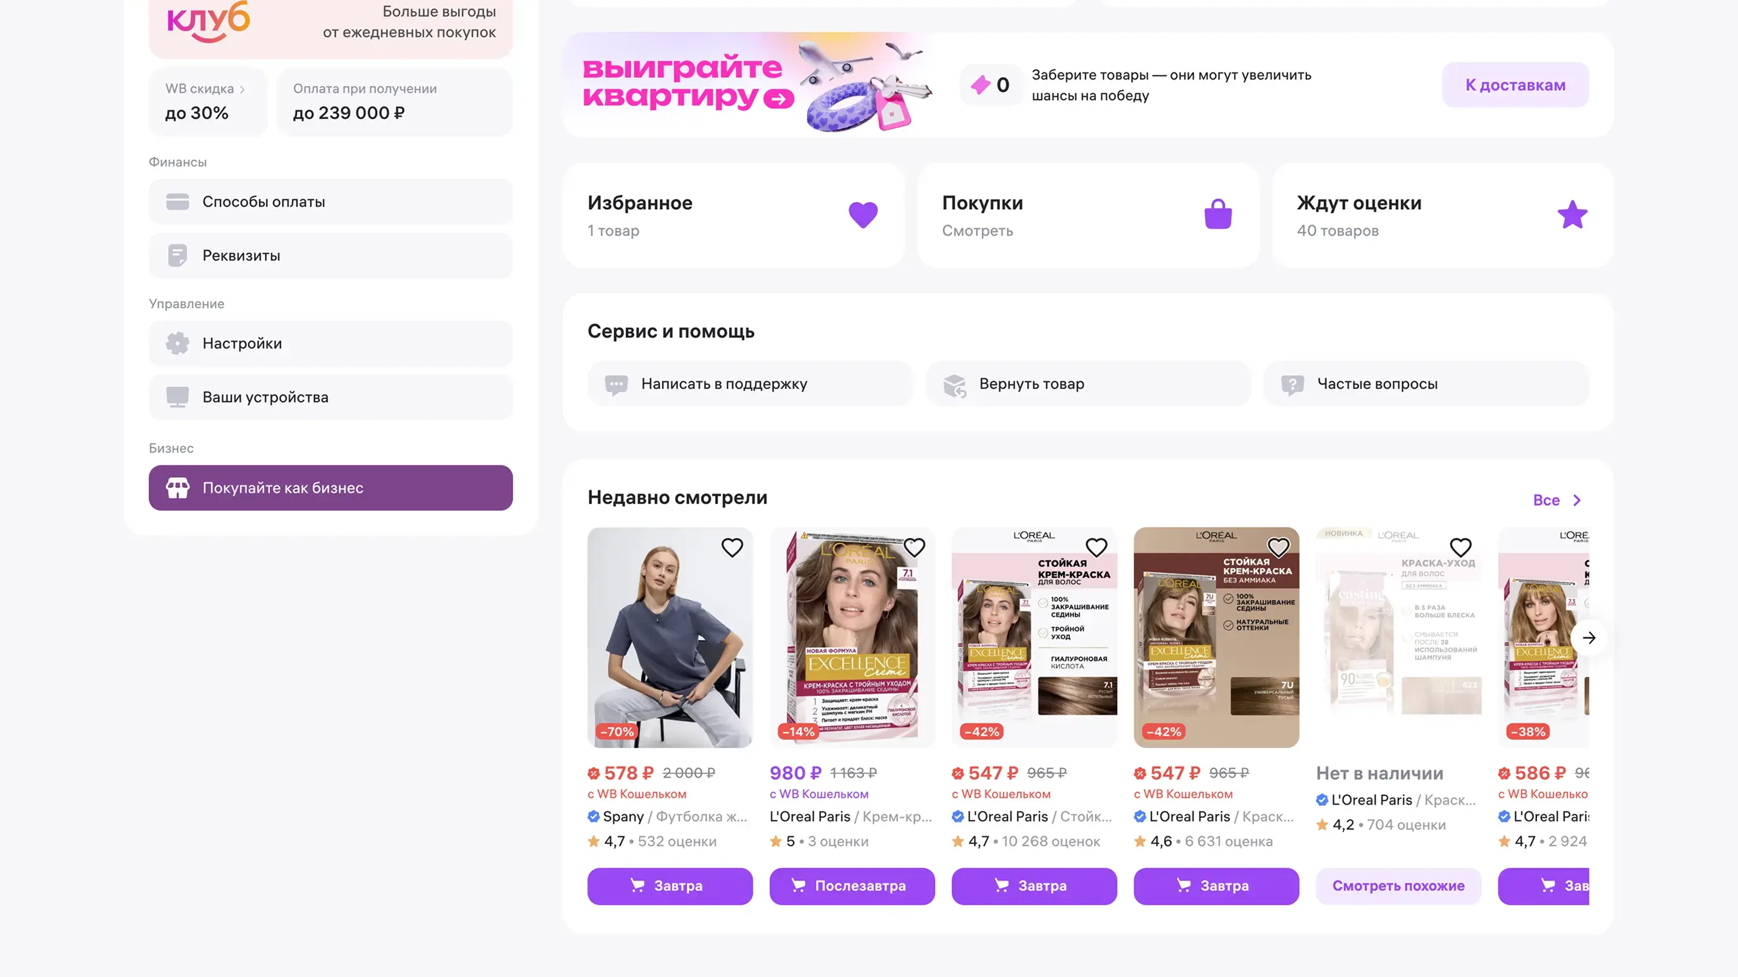Open the Реквизиты menu item
Screen dimensions: 1738x977
331,256
